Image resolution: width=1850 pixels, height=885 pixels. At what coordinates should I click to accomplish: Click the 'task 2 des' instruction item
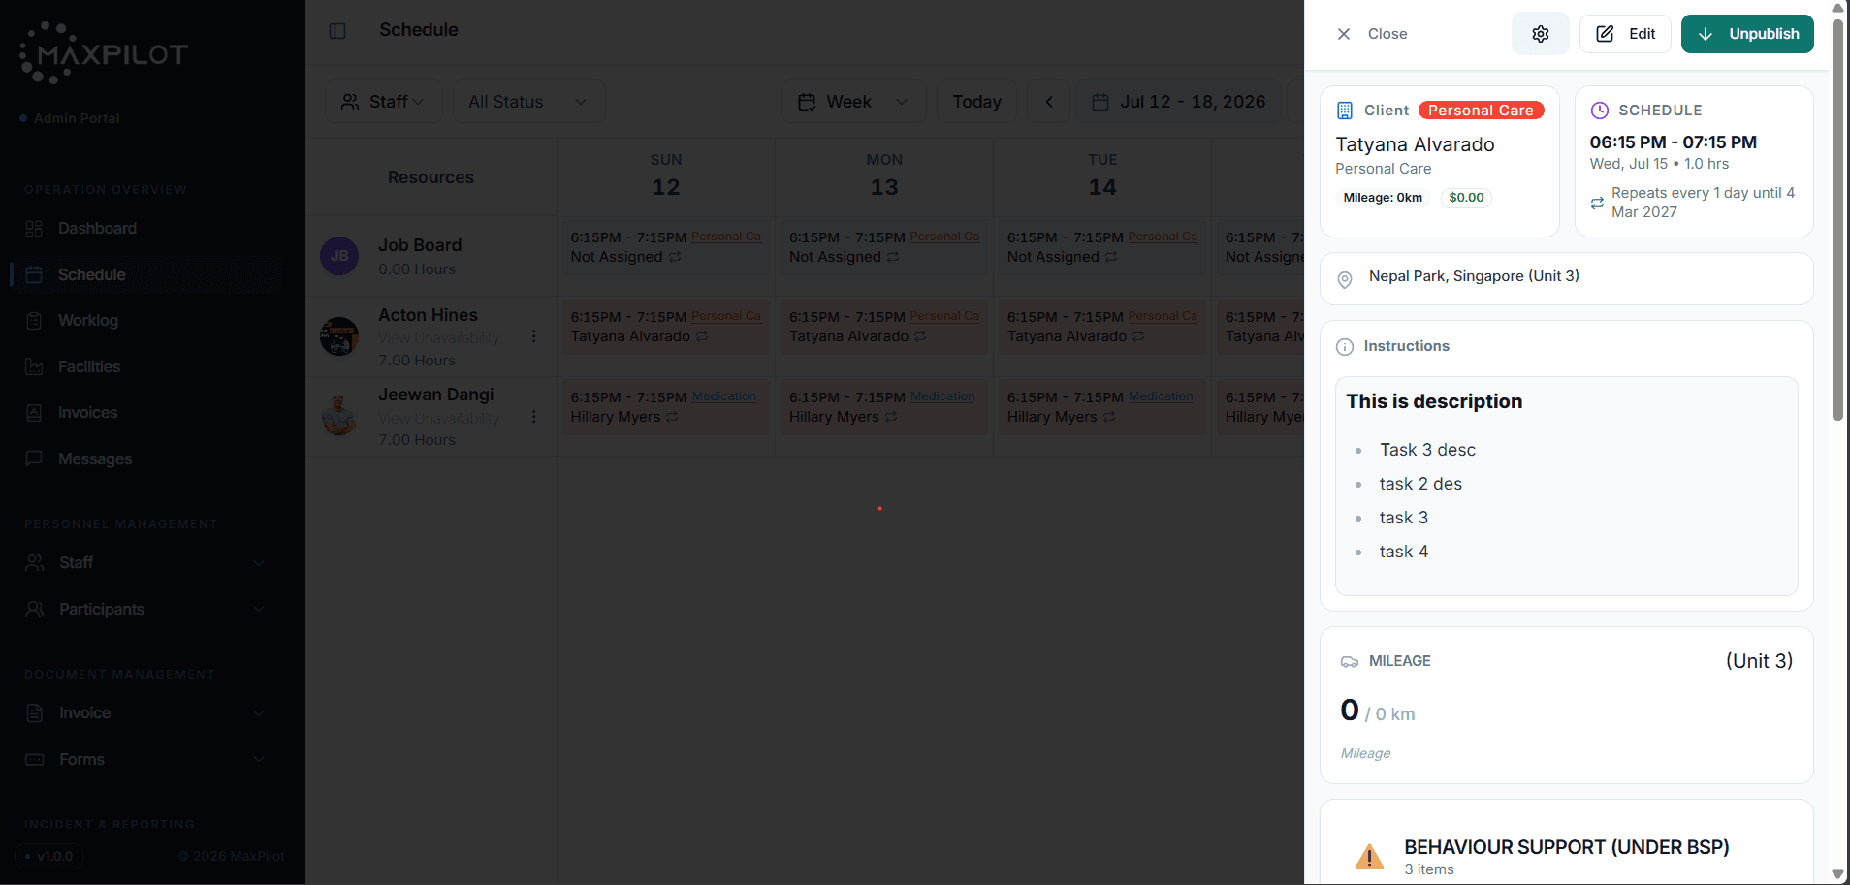1420,484
